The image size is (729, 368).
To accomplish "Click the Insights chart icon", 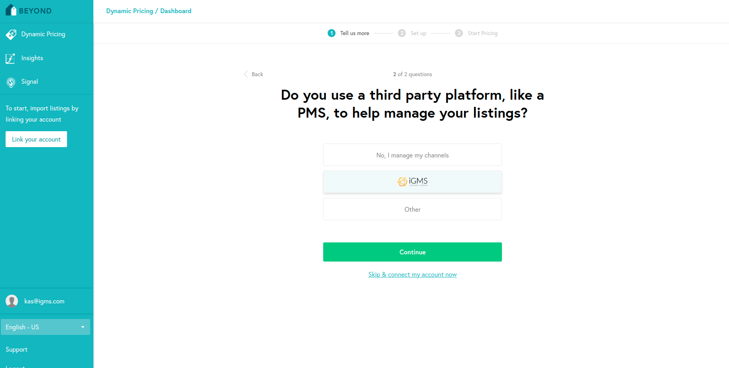I will [x=10, y=59].
